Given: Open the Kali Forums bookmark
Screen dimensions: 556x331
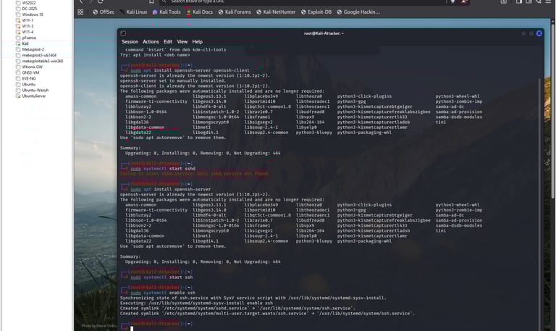Looking at the screenshot, I should [x=235, y=12].
